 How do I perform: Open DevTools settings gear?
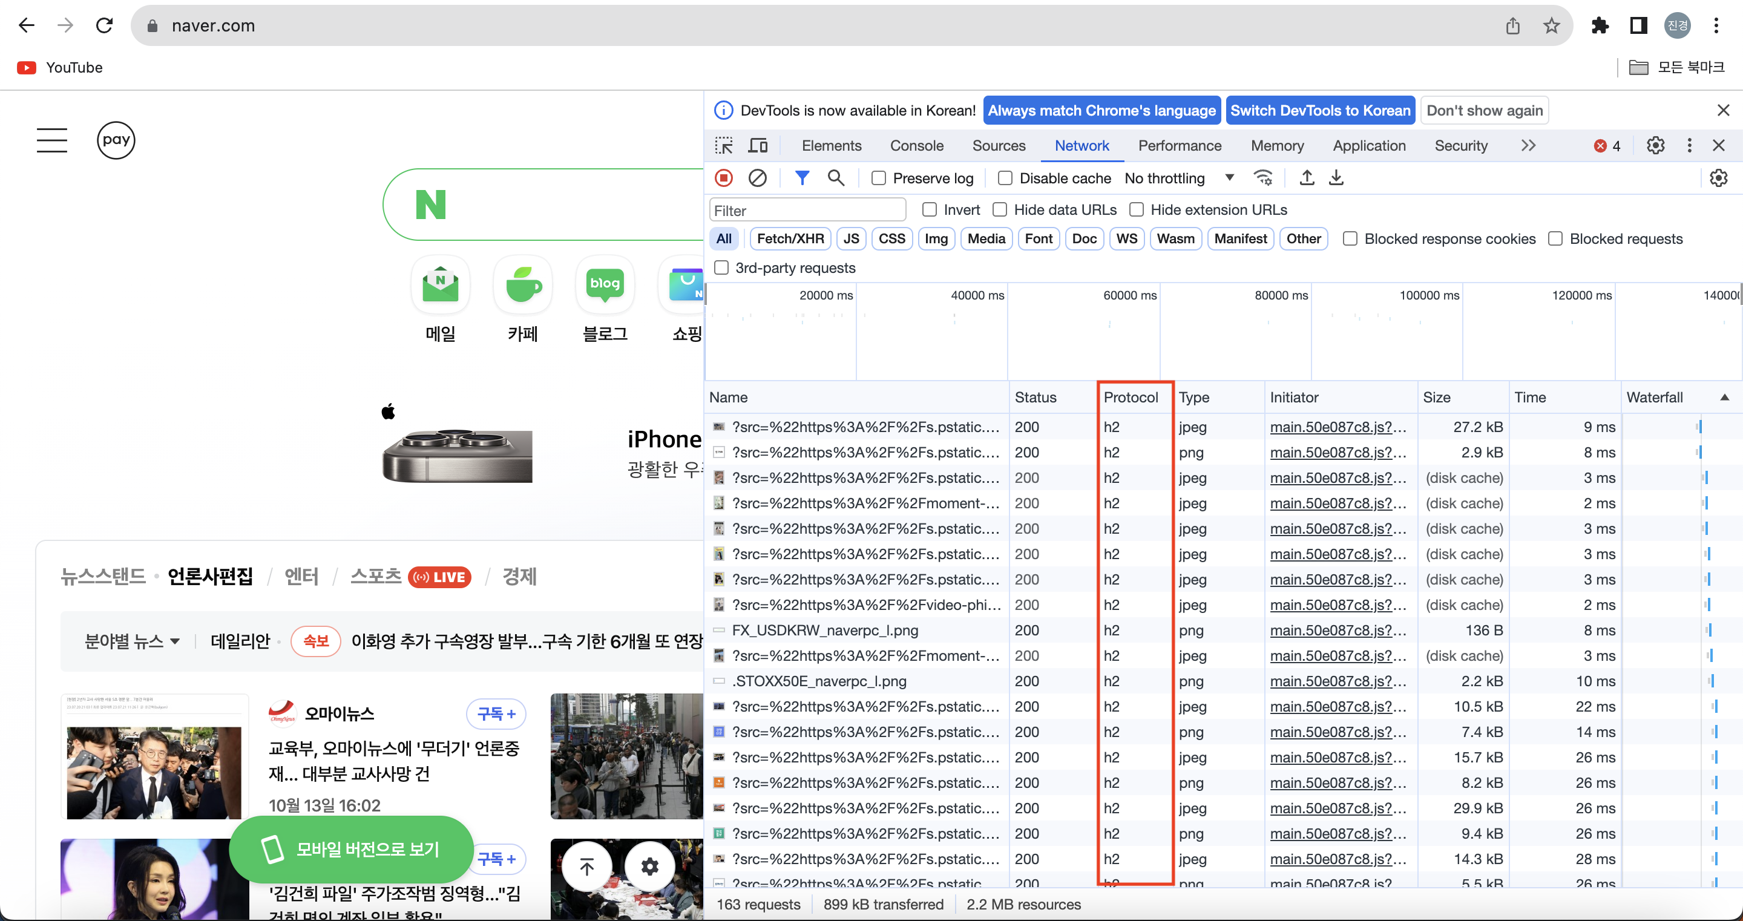tap(1655, 145)
